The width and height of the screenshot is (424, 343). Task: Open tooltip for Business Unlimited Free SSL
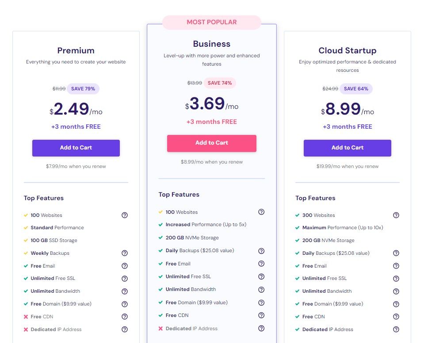point(261,276)
